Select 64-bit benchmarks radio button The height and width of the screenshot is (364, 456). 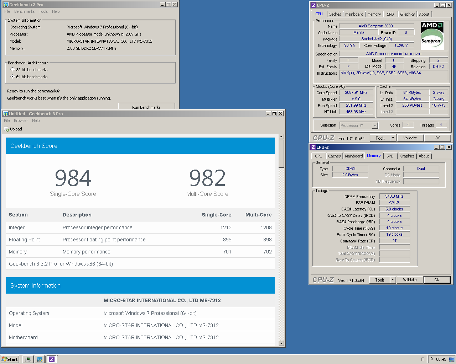(12, 77)
